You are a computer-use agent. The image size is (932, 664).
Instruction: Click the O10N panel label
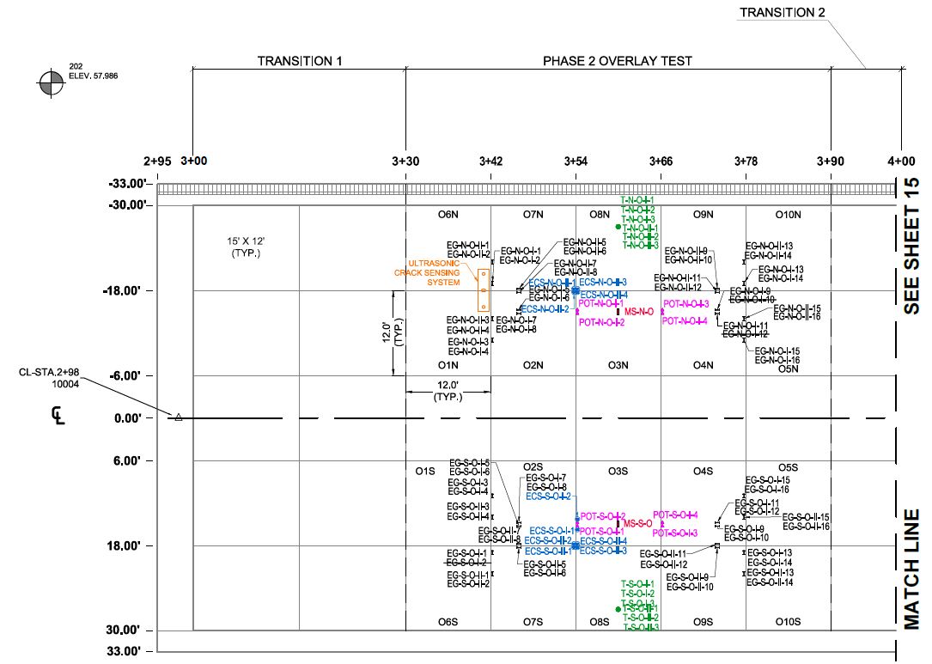tap(788, 215)
